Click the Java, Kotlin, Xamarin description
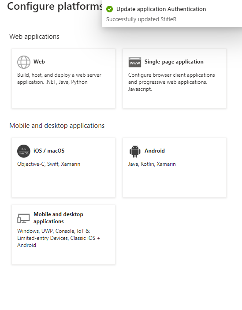 pos(152,164)
